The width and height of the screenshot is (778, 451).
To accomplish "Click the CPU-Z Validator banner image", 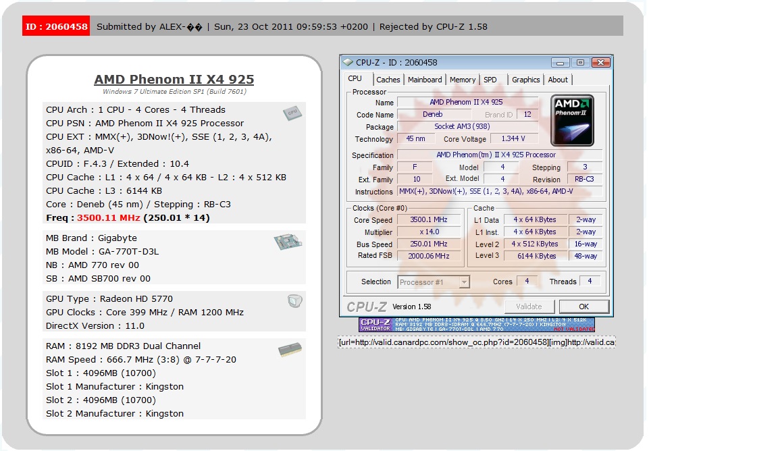I will [476, 324].
